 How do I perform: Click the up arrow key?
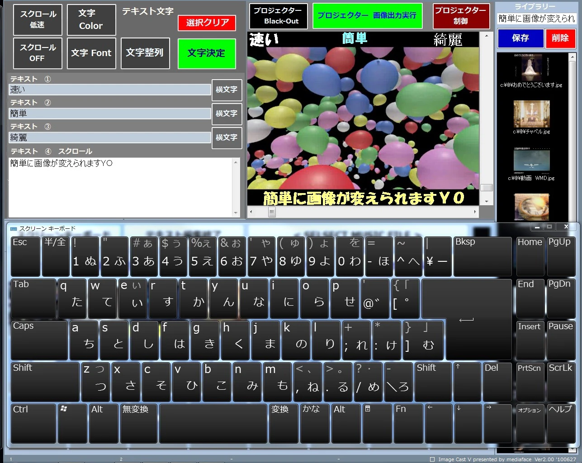coord(468,382)
